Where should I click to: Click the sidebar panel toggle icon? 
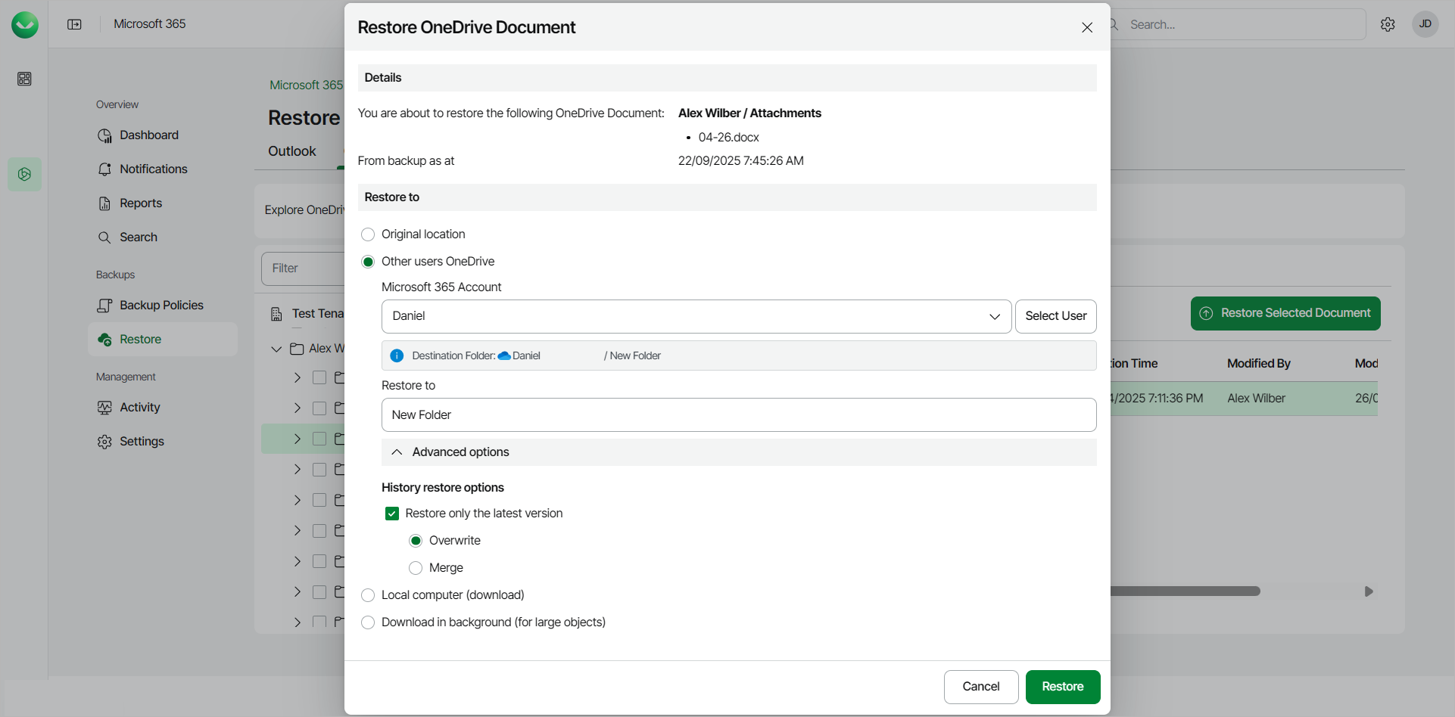tap(74, 24)
